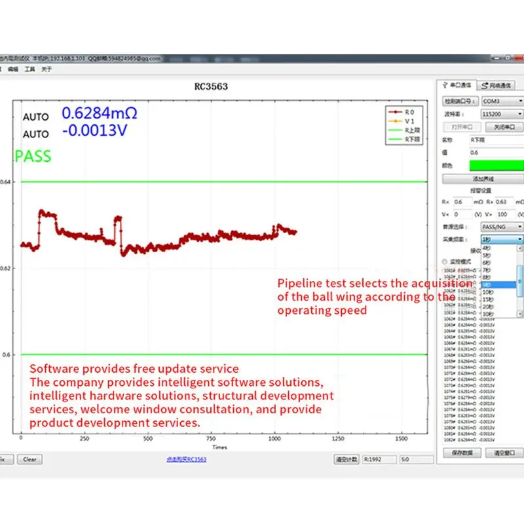This screenshot has height=524, width=524.
Task: Select 10秒 in the interval list
Action: (498, 292)
